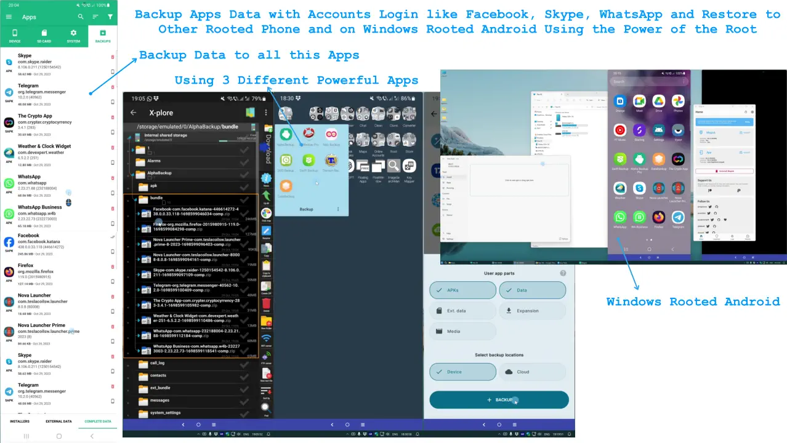Tap the search icon in the Apps toolbar
This screenshot has height=443, width=787.
(80, 17)
